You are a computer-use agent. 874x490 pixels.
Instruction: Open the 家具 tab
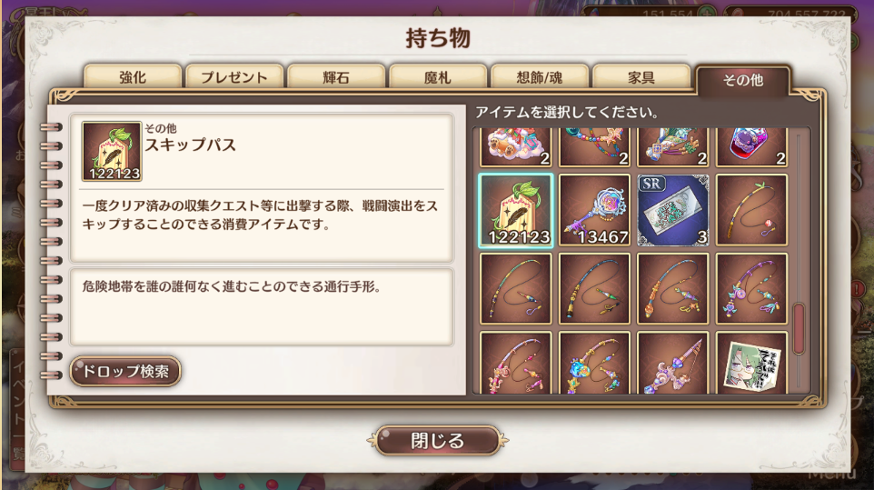641,77
